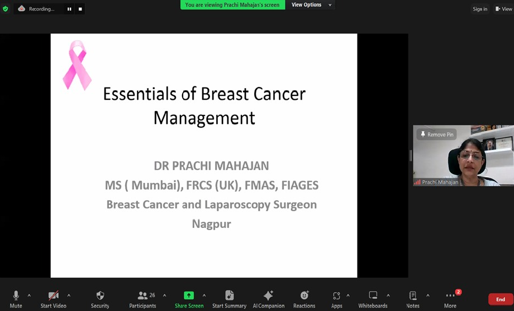The height and width of the screenshot is (311, 514).
Task: Open Whiteboards from the toolbar
Action: [373, 296]
